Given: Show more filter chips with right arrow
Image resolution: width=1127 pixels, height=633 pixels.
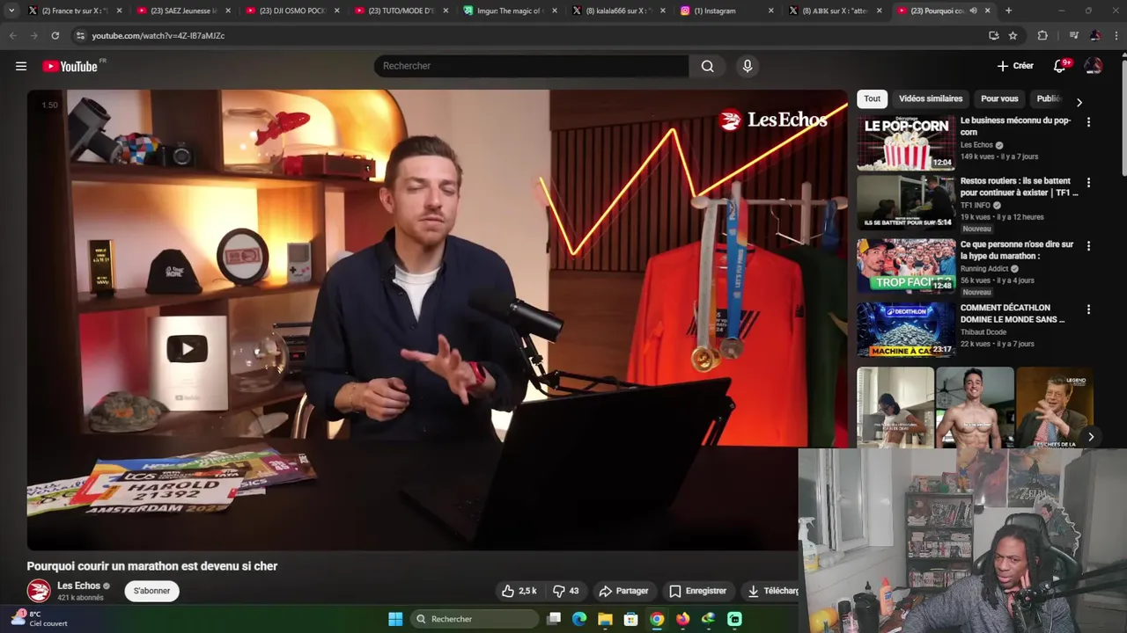Looking at the screenshot, I should pos(1079,102).
